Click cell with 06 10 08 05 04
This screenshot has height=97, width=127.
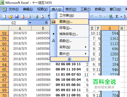tap(68, 80)
